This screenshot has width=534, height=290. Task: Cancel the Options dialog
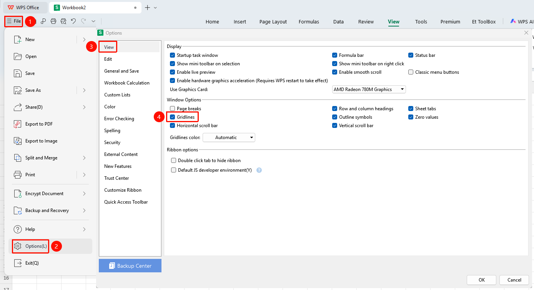[514, 280]
